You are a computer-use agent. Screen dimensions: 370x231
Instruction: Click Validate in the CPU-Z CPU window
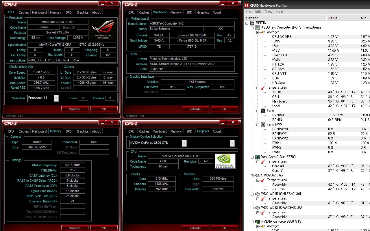click(75, 109)
